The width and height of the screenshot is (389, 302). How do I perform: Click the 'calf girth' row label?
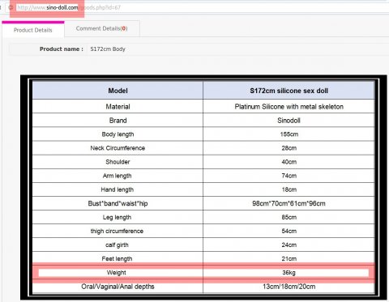pos(117,245)
